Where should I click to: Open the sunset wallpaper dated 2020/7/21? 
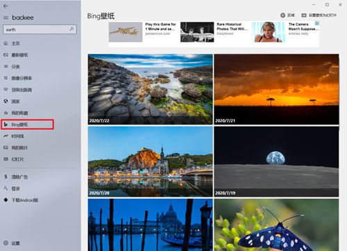pyautogui.click(x=276, y=89)
